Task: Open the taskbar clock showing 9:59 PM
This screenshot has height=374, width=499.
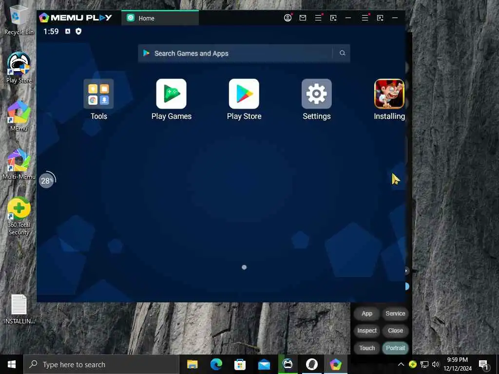Action: coord(458,364)
